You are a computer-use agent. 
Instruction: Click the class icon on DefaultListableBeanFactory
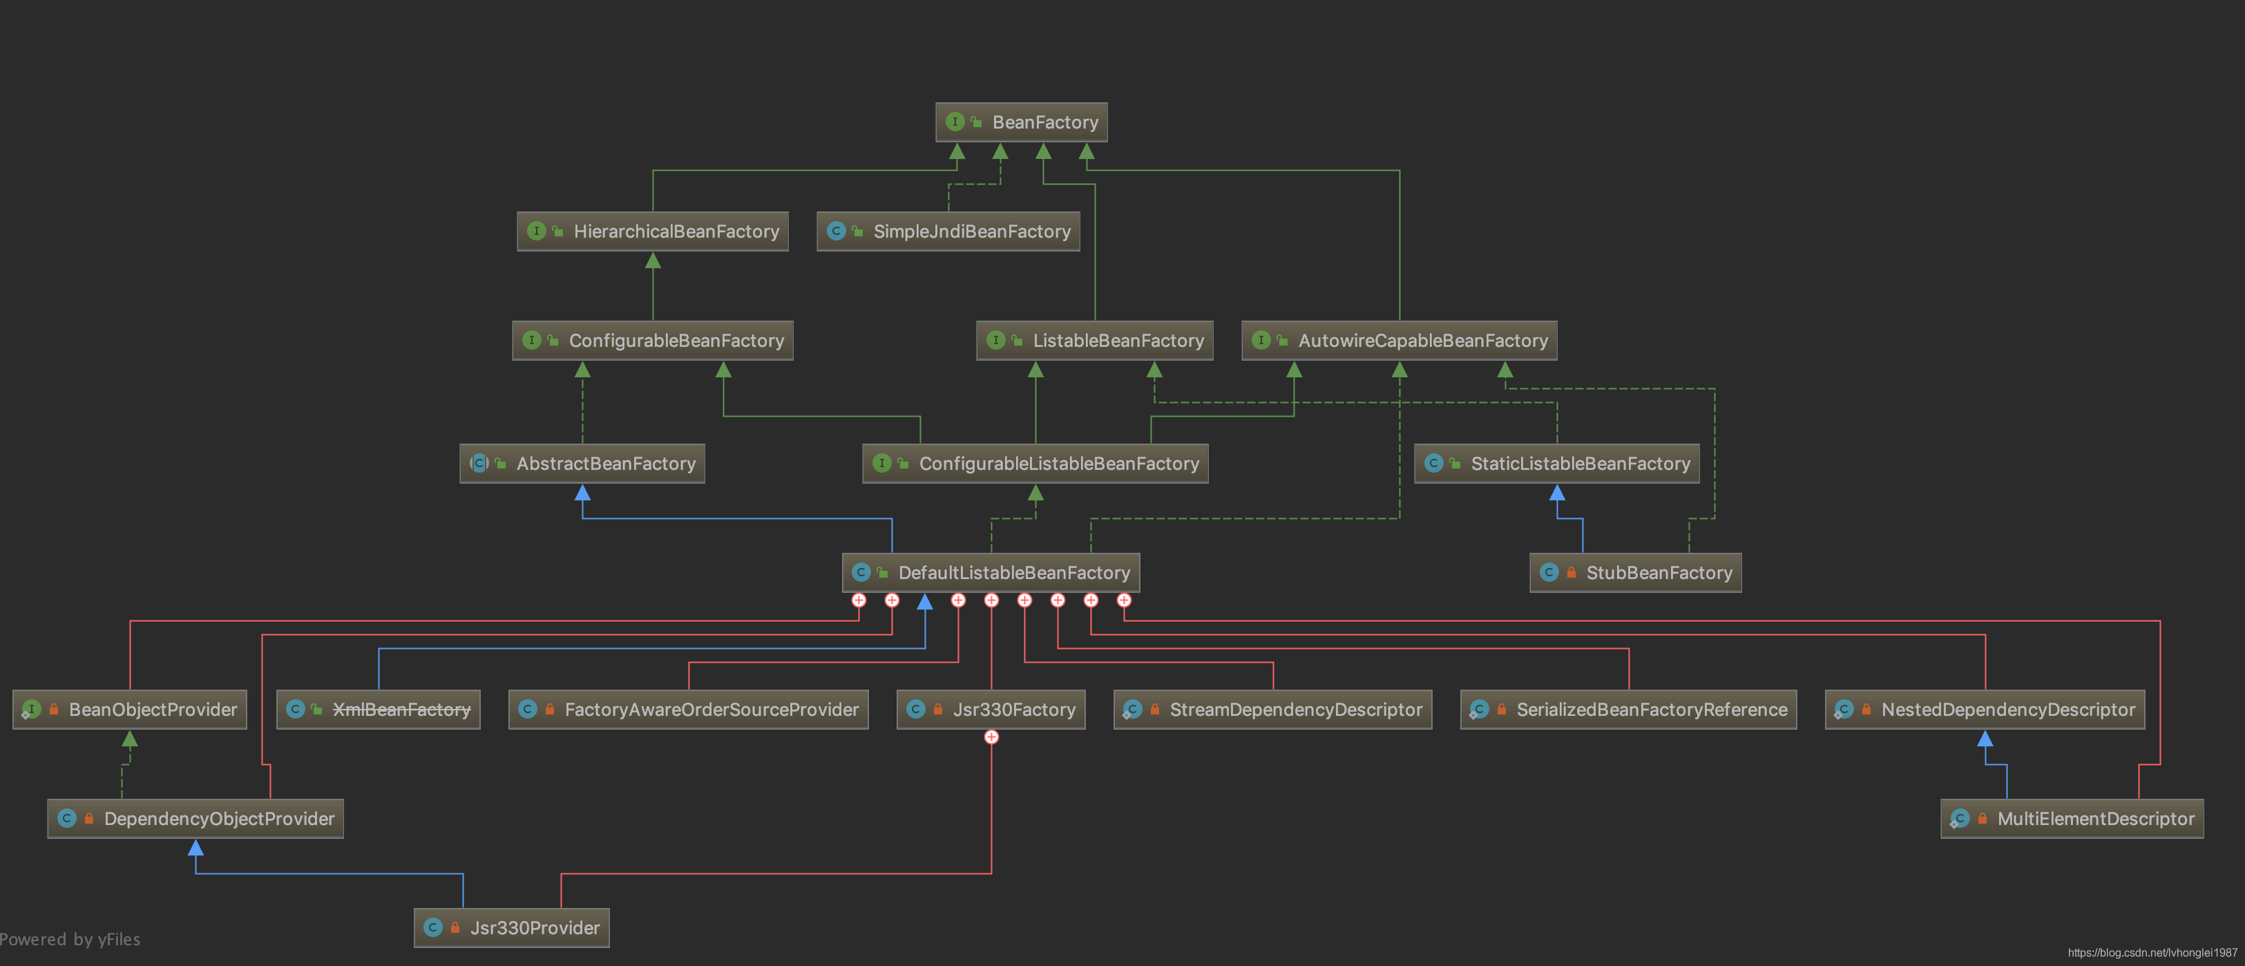pos(861,572)
